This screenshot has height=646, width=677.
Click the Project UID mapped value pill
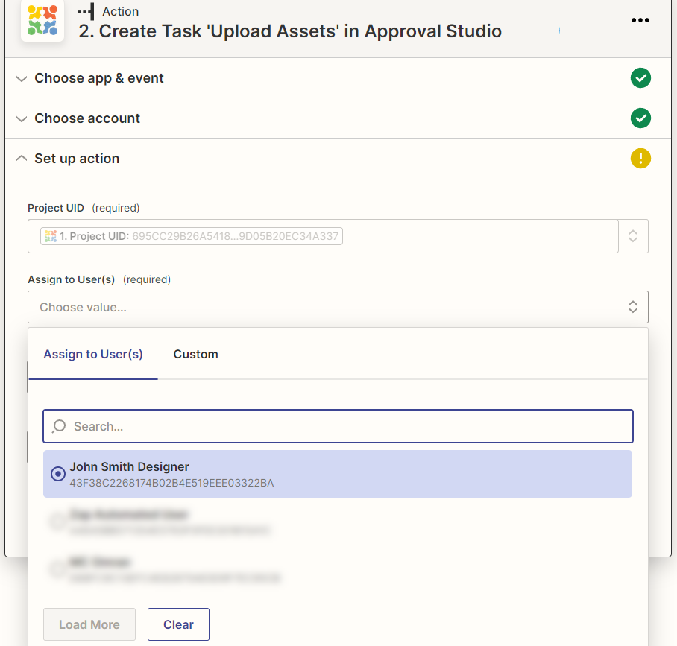point(192,236)
